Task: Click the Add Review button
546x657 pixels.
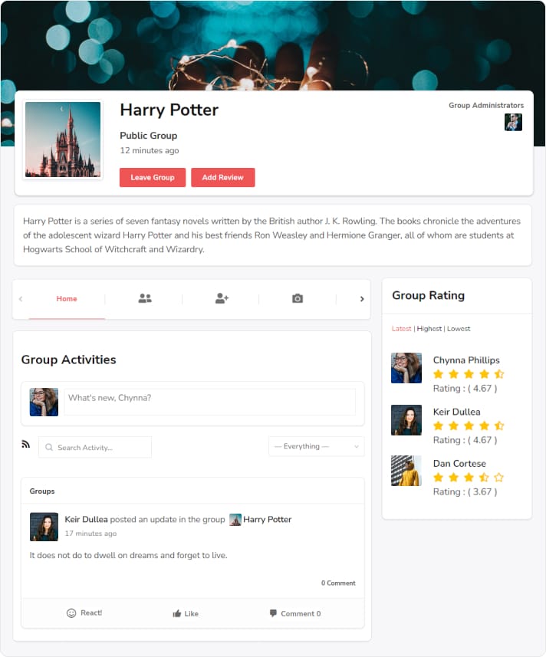Action: click(223, 178)
